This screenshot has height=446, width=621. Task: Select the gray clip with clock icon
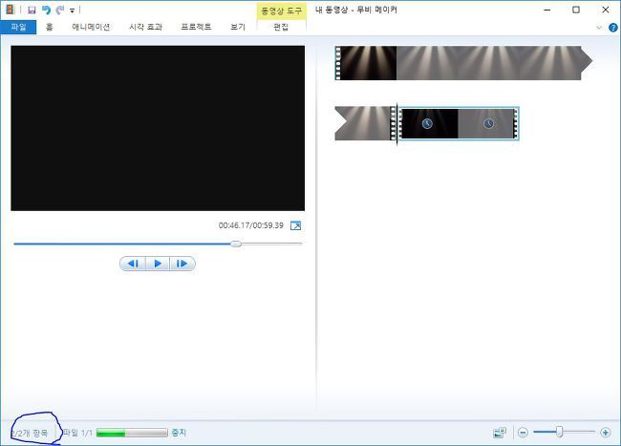488,123
